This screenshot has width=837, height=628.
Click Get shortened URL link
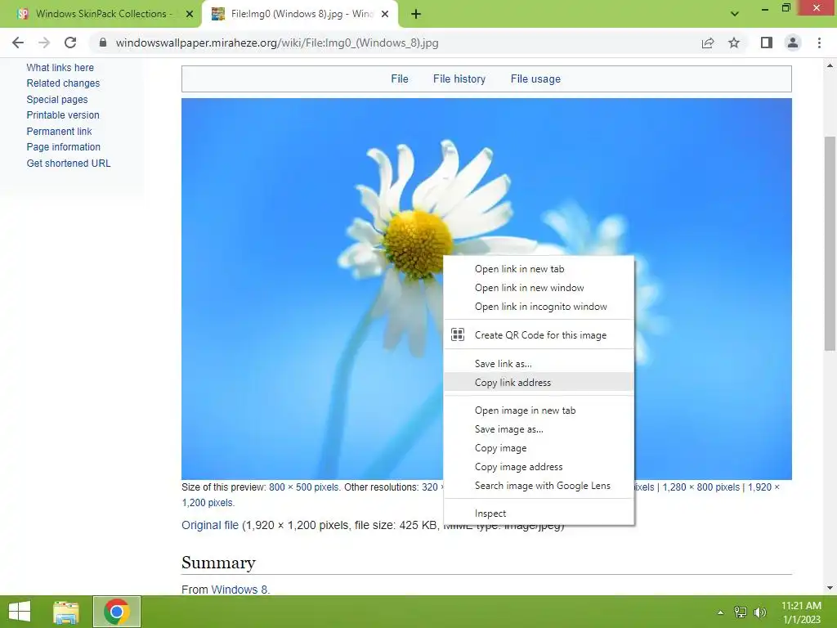coord(69,164)
